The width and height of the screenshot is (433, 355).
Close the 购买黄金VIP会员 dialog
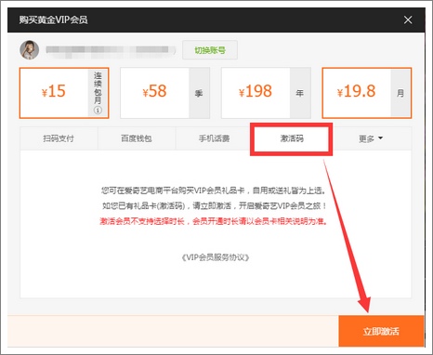408,20
